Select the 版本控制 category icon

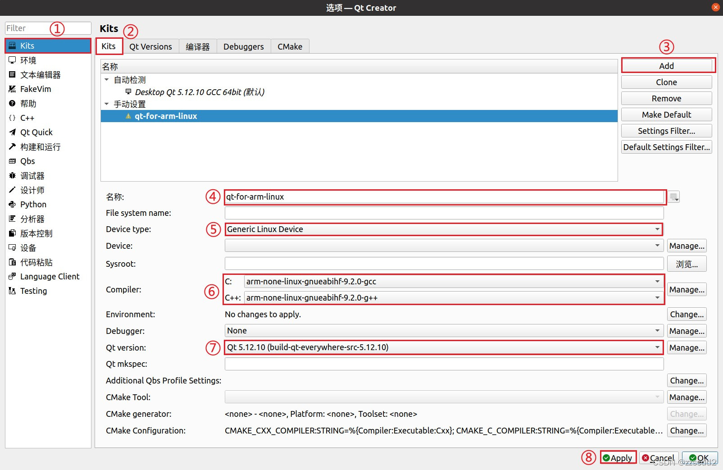[12, 233]
